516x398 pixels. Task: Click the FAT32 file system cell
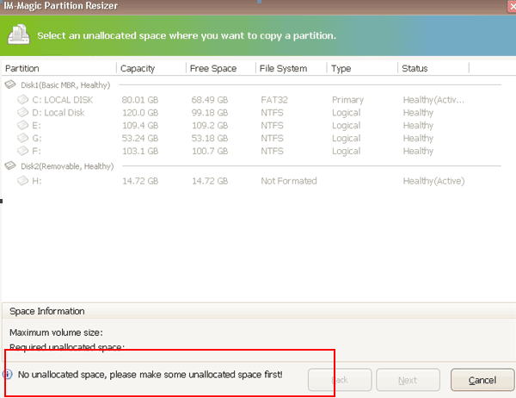[x=274, y=100]
